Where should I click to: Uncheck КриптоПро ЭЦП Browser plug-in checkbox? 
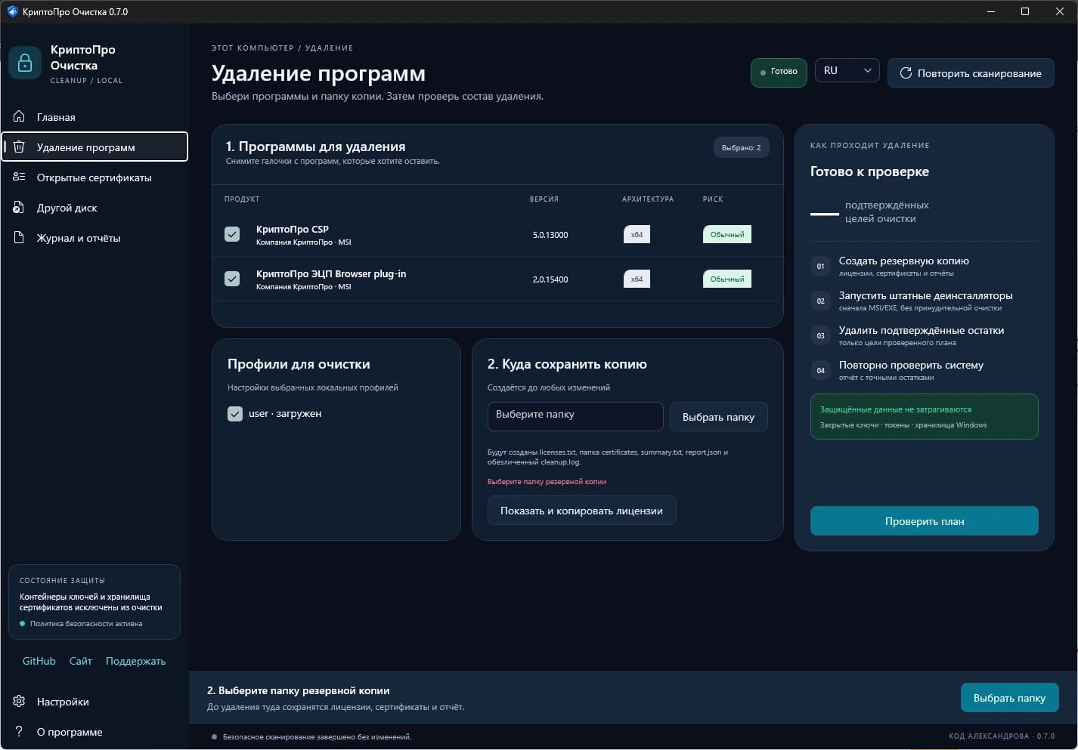pos(232,279)
